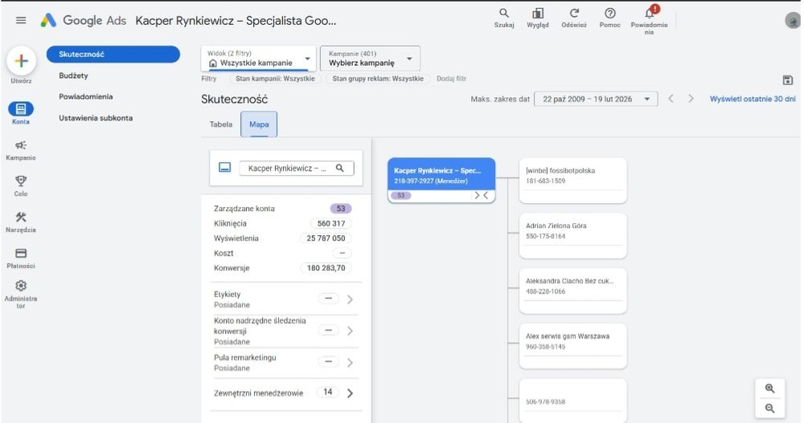The width and height of the screenshot is (804, 423).
Task: Click the Koszt value dash
Action: coord(342,253)
